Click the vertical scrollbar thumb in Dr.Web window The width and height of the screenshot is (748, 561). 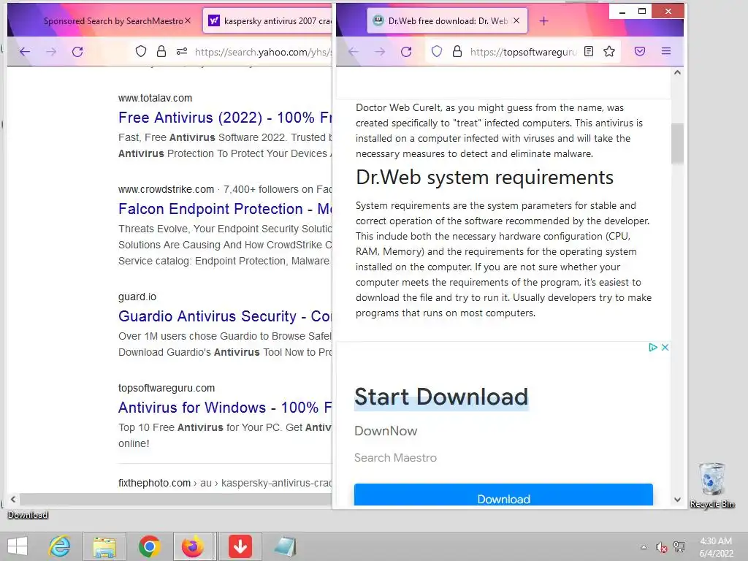click(677, 144)
